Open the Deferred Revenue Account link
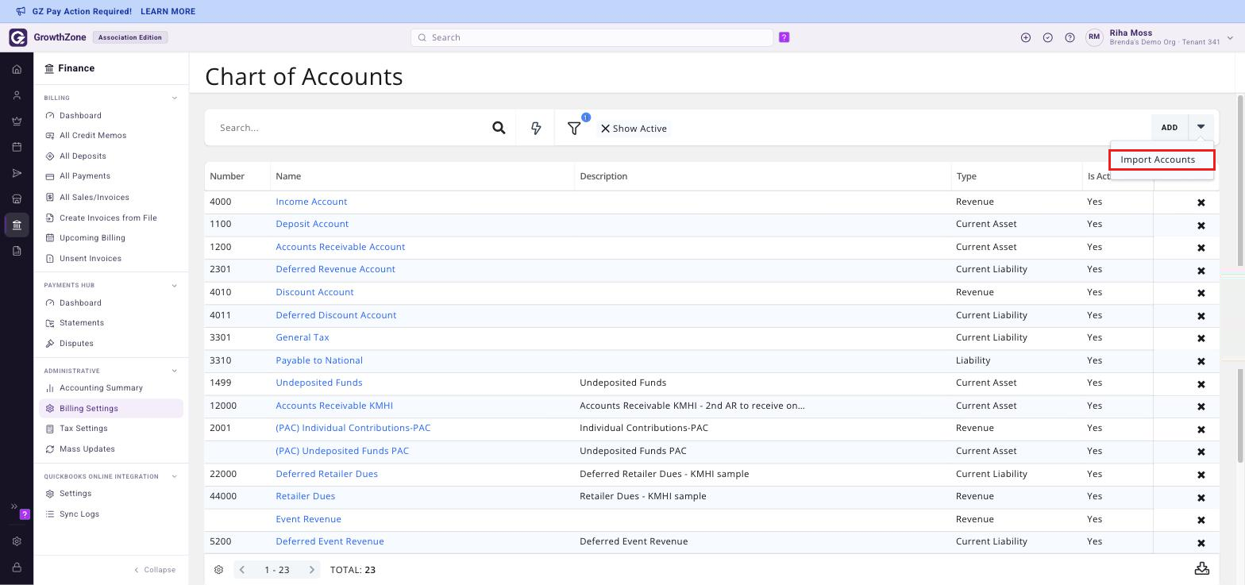 (335, 269)
